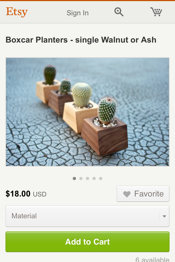Open the Material dropdown
Screen dimensions: 175x262
pyautogui.click(x=87, y=216)
